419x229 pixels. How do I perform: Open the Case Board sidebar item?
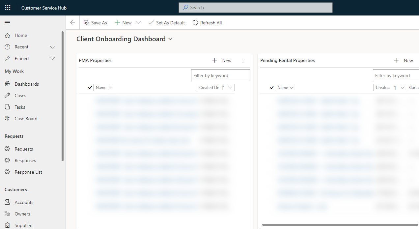click(26, 119)
